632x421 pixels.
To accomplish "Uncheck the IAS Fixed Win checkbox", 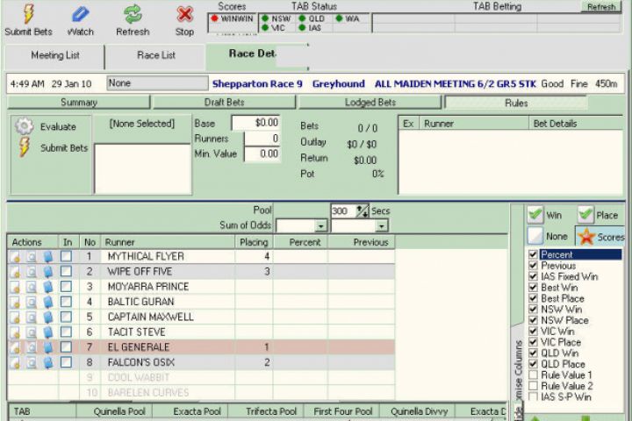I will click(x=533, y=276).
